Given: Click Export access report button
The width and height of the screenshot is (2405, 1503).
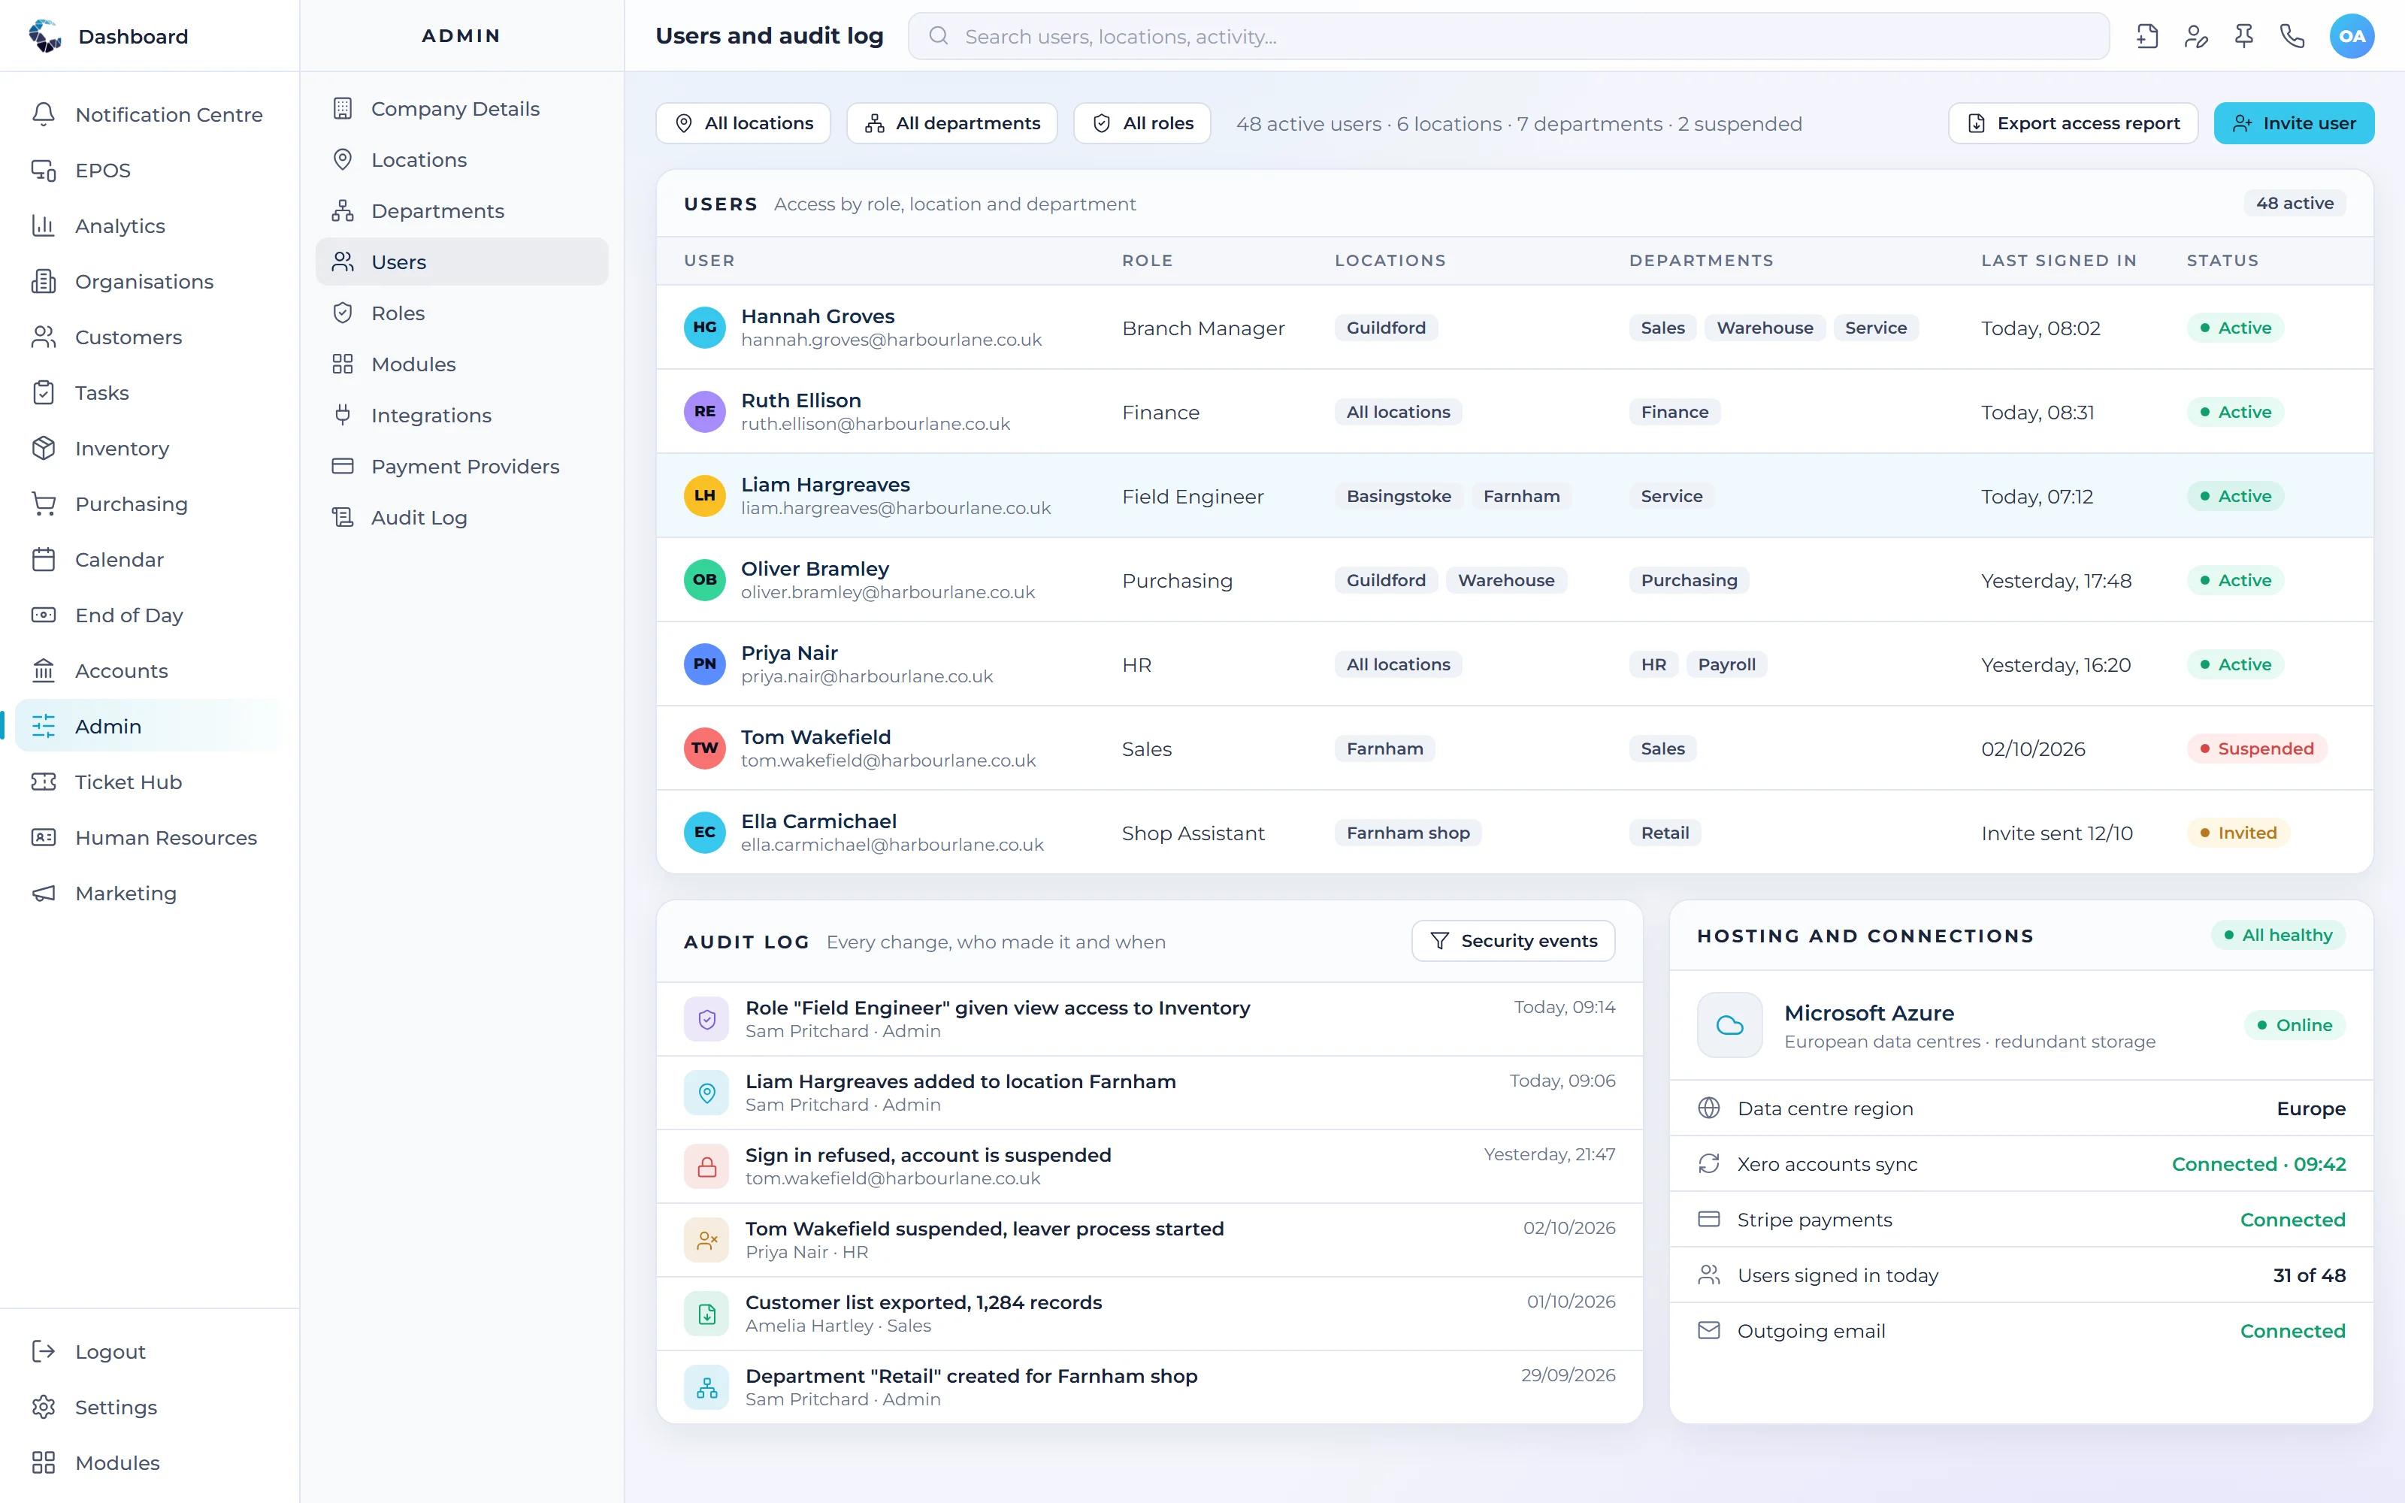Looking at the screenshot, I should pos(2073,123).
